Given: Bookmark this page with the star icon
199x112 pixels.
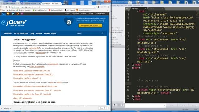Looking at the screenshot, I should 95,7.
